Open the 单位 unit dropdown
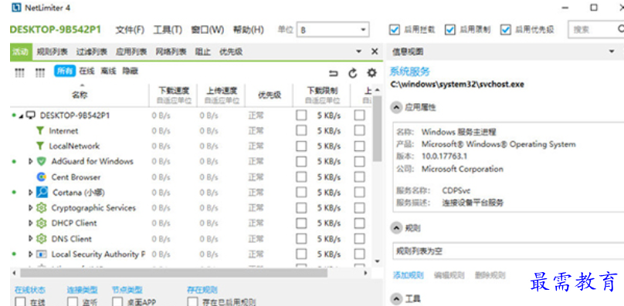 click(333, 30)
